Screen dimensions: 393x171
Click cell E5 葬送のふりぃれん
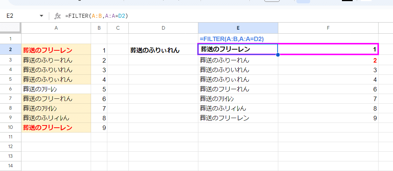click(238, 80)
